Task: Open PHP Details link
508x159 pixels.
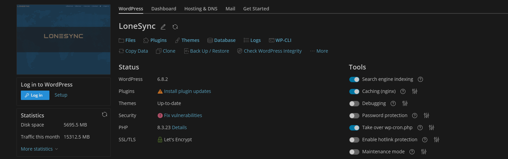Action: click(179, 127)
